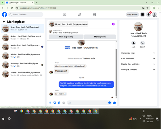Open Chrome's three-dot menu
Screen dimensions: 161x129
[158, 8]
